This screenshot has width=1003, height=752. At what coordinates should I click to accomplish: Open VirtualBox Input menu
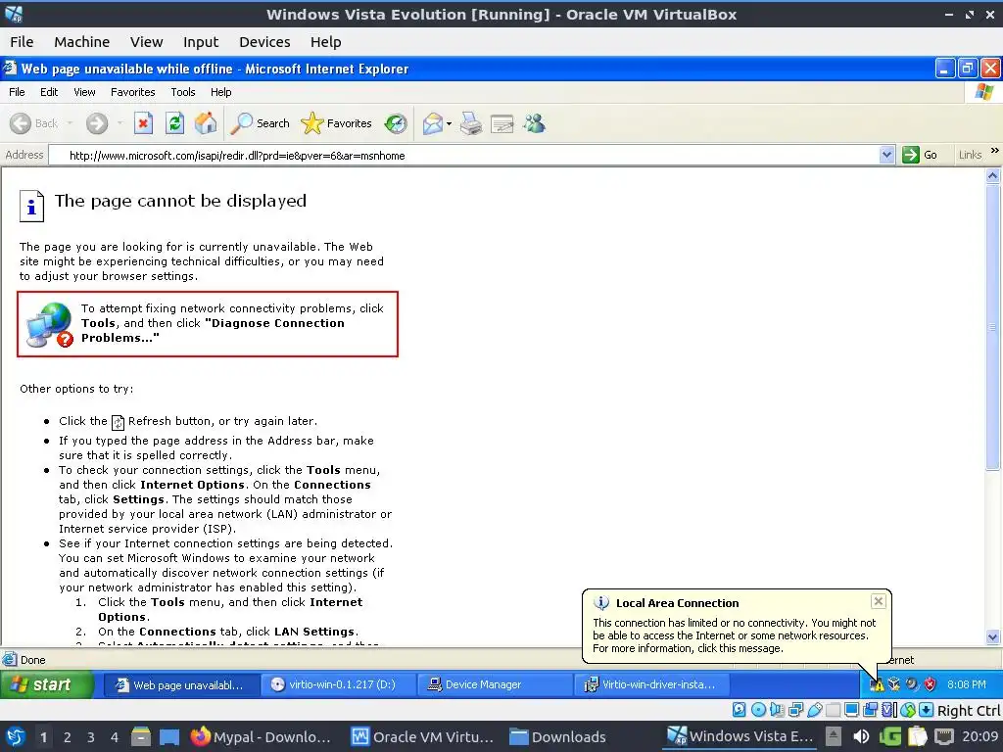(201, 42)
